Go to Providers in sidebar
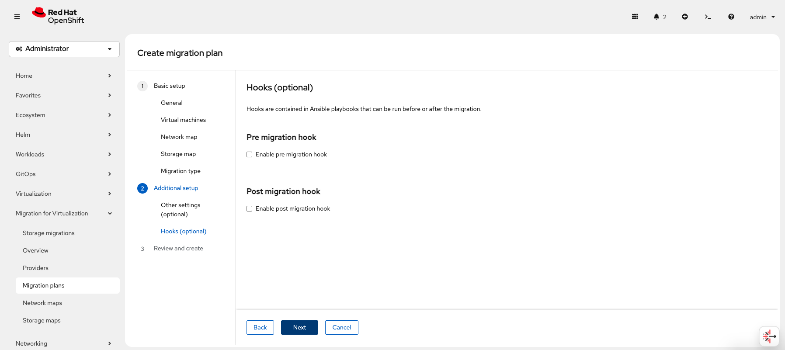 (x=35, y=268)
